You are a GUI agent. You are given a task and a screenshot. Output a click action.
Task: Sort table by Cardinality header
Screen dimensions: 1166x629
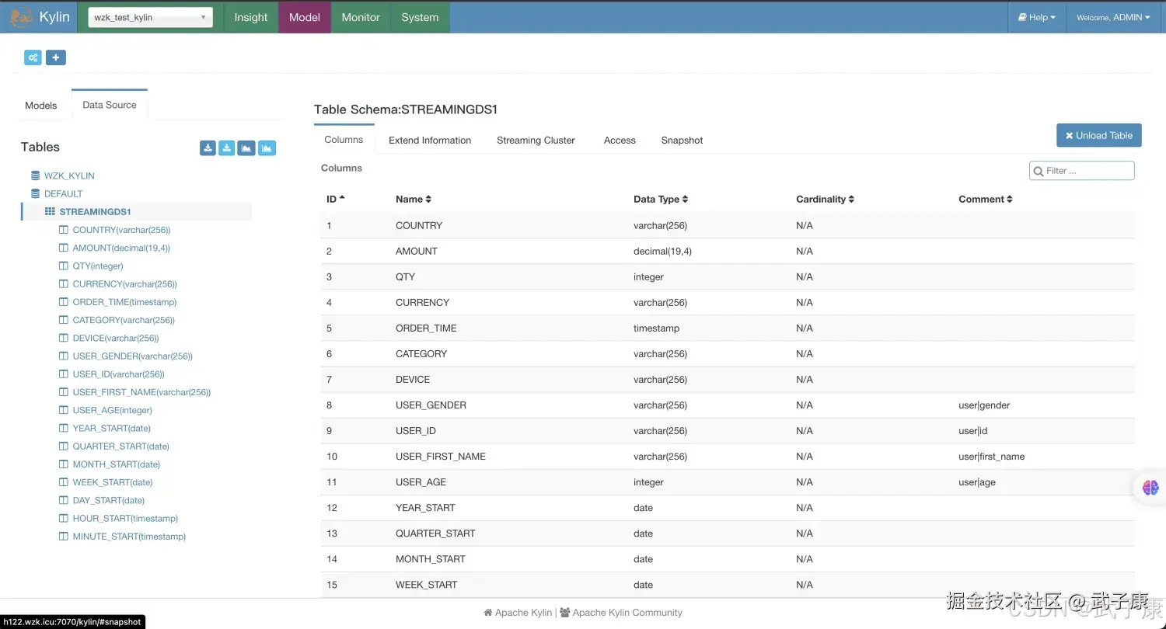pos(825,200)
